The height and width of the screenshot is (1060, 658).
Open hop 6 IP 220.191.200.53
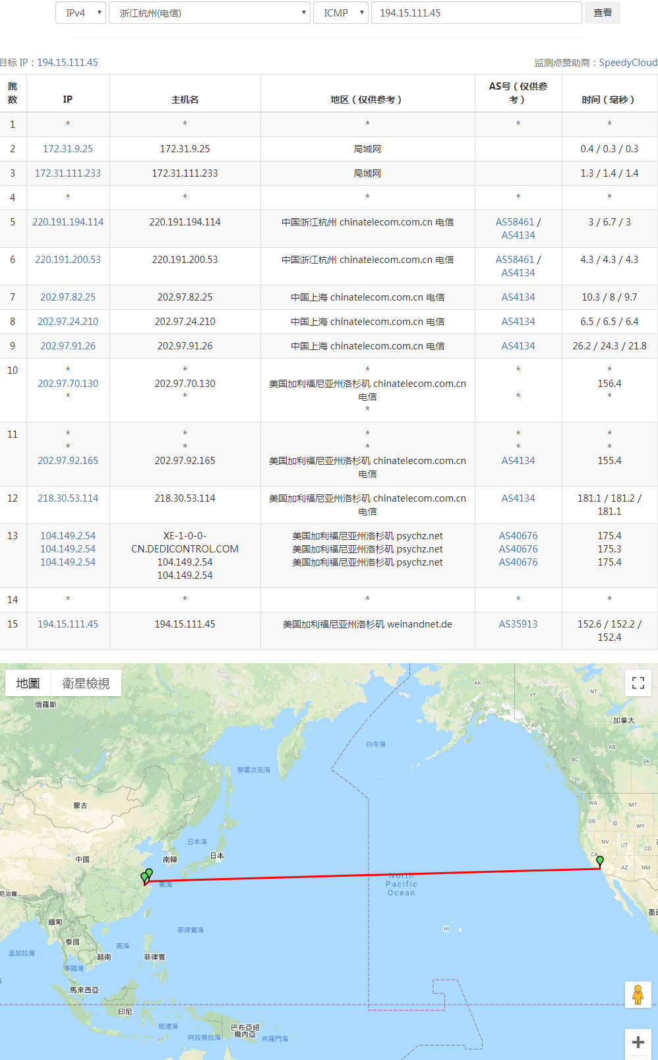pyautogui.click(x=68, y=260)
